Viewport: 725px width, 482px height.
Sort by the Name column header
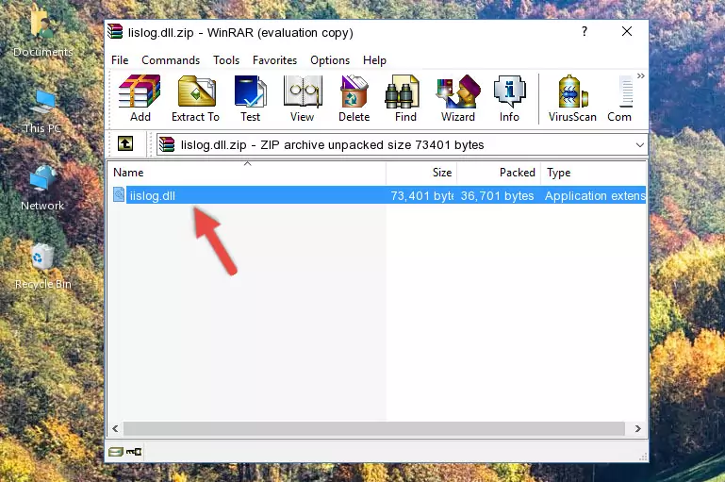pyautogui.click(x=249, y=172)
